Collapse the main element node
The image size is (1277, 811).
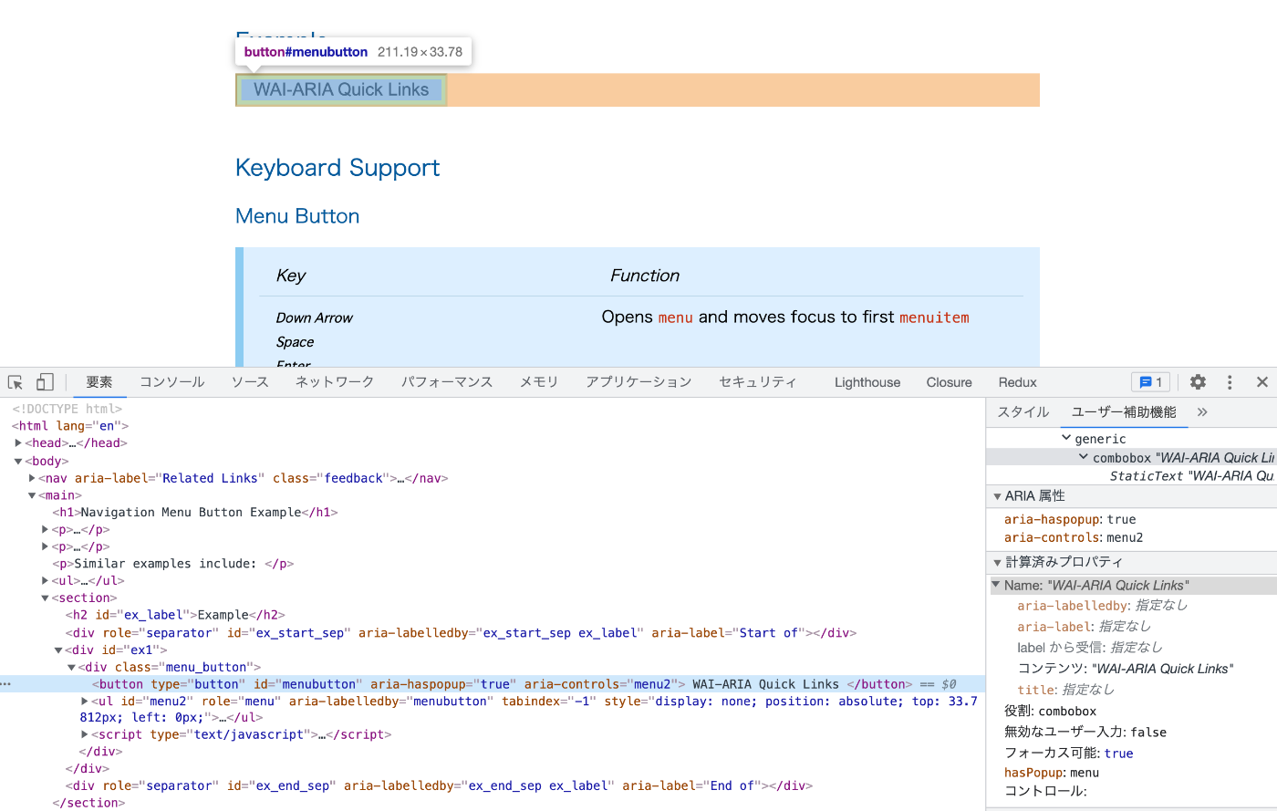(x=32, y=495)
